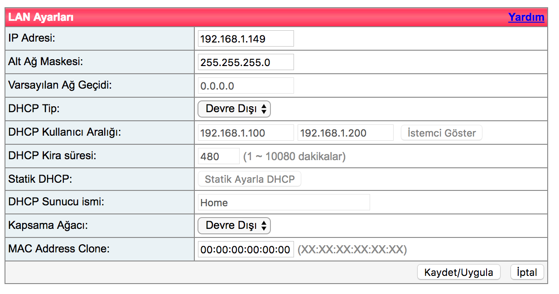The image size is (559, 294).
Task: Expand the Kapsama Ağacı dropdown
Action: click(234, 226)
